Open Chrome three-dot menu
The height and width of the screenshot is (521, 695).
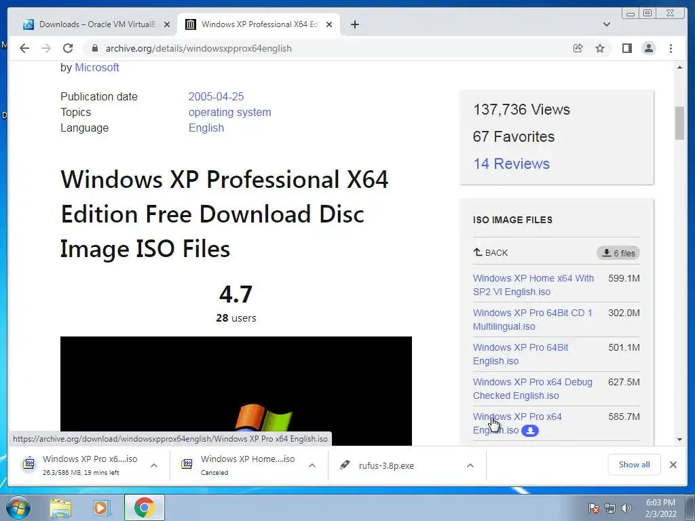[671, 48]
